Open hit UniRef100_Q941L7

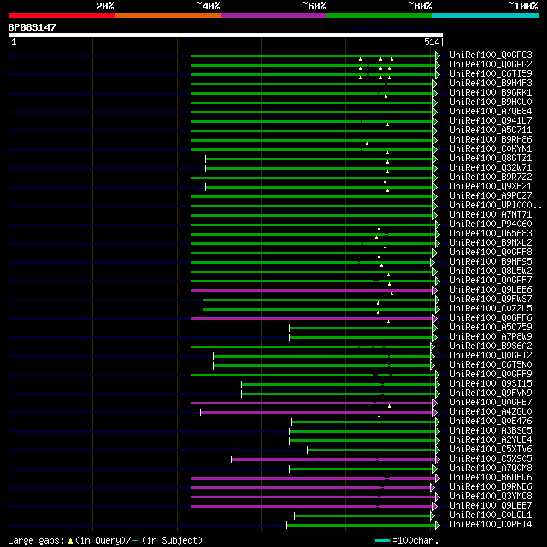click(491, 121)
